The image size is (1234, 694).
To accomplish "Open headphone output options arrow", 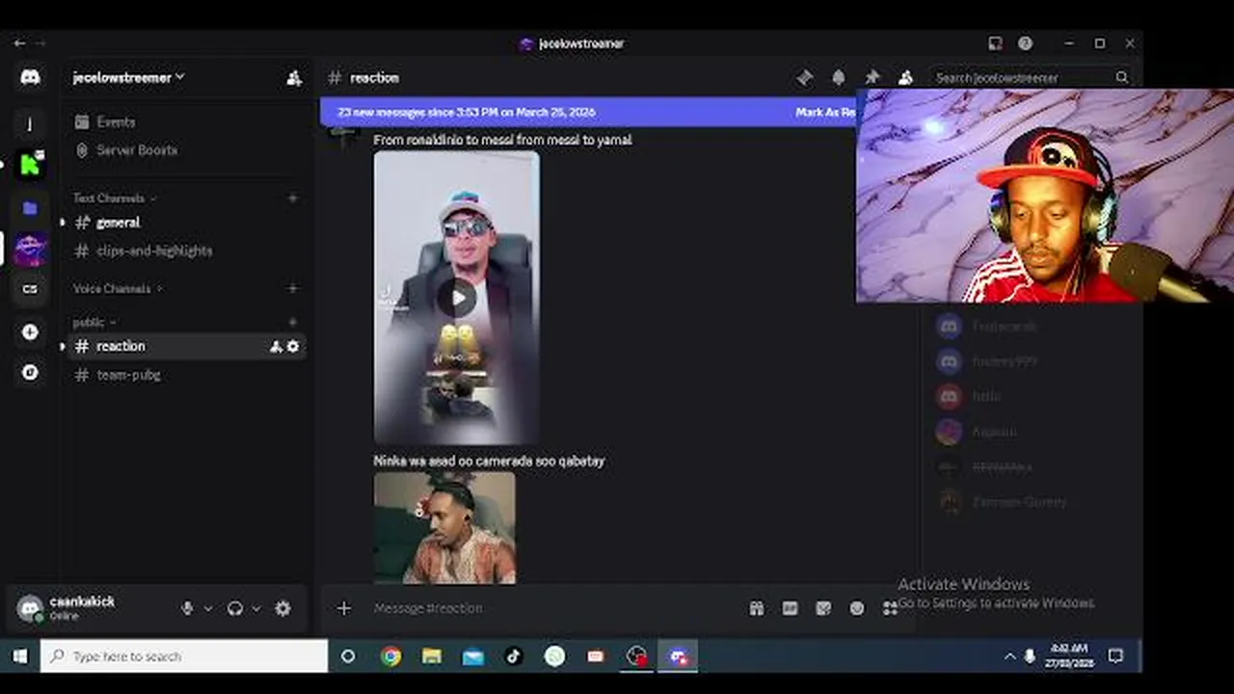I will coord(255,608).
